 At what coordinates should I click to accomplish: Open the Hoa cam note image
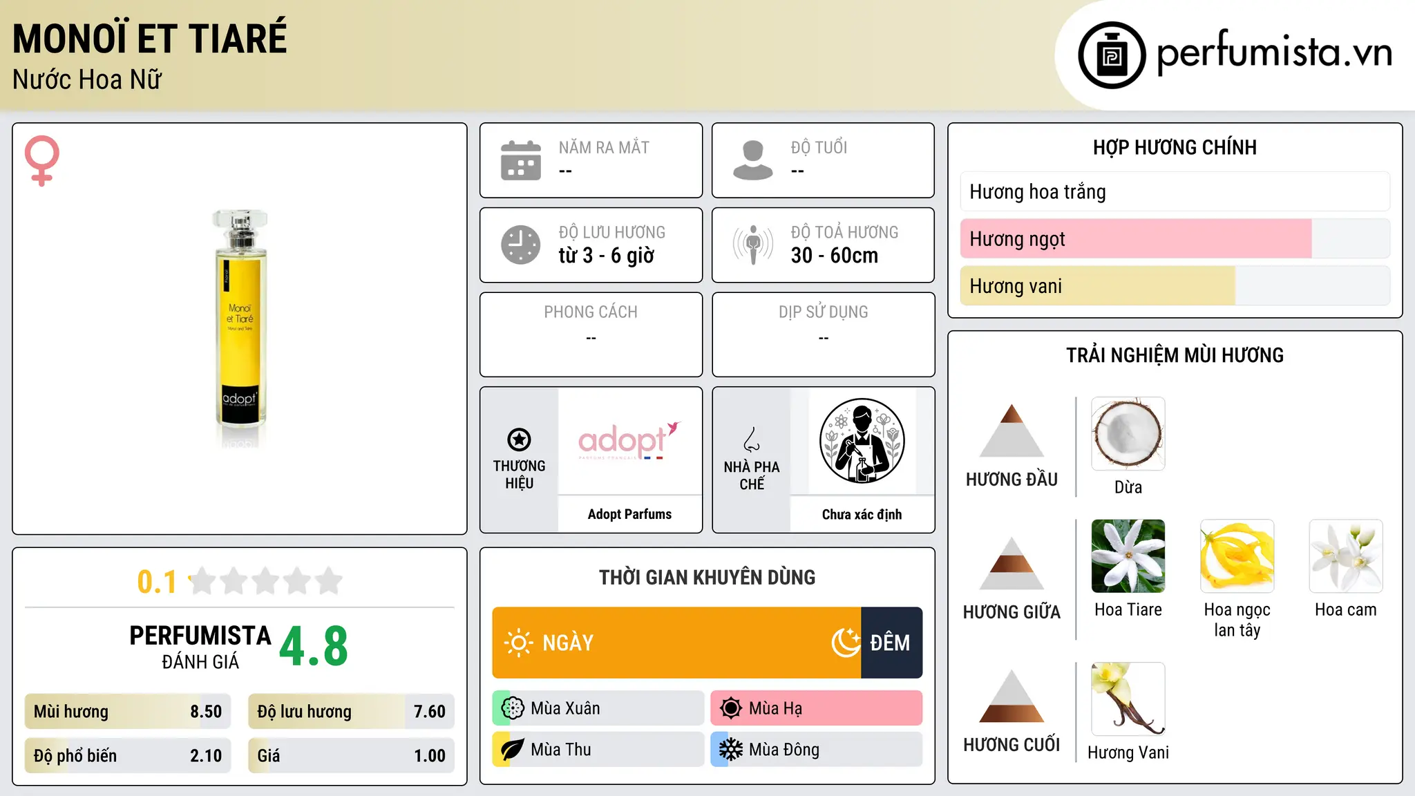1346,556
